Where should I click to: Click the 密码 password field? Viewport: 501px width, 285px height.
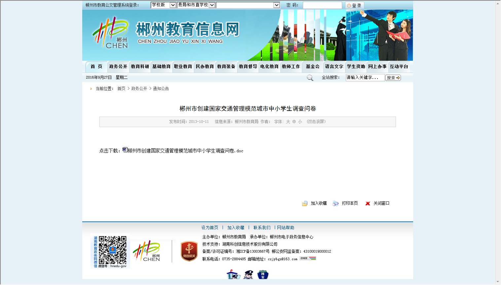pos(322,5)
